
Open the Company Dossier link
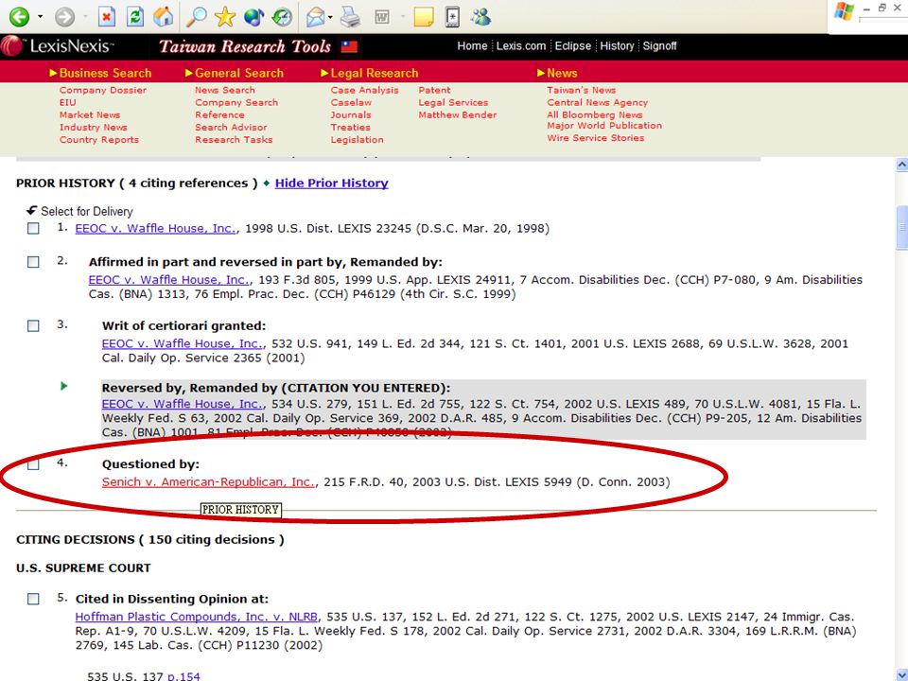point(103,91)
